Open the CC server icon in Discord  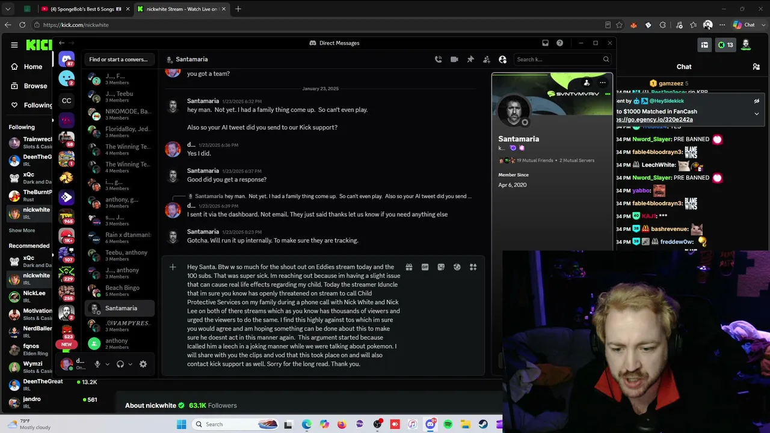tap(67, 100)
